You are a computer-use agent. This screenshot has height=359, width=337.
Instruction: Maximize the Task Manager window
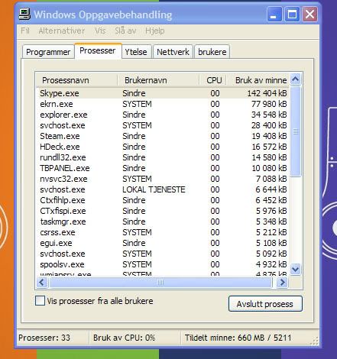pos(292,15)
